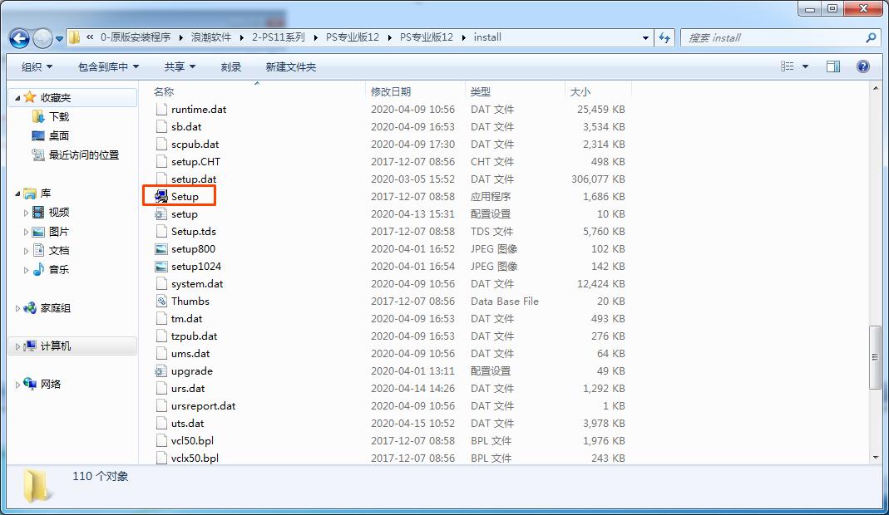Select the scpub.dat file
This screenshot has height=515, width=889.
coord(195,145)
